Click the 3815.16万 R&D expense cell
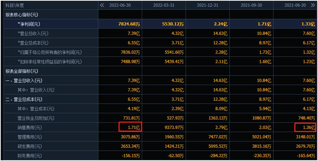Screen dimensions: 318x161 pos(261,147)
